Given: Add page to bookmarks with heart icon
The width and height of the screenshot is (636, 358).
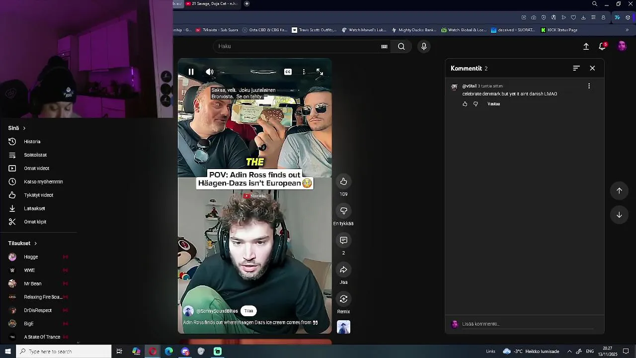Looking at the screenshot, I should coord(573,17).
